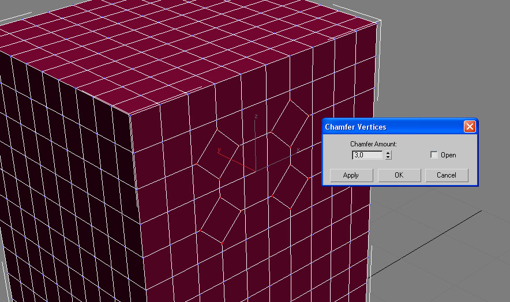Screen dimensions: 510x302
Task: Select the X axis gizmo handle
Action: pyautogui.click(x=276, y=161)
